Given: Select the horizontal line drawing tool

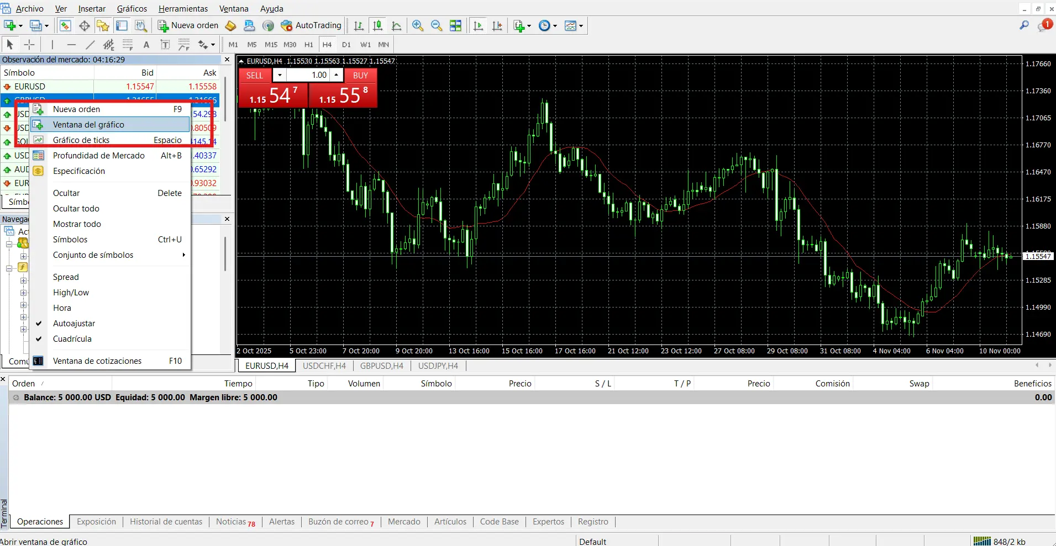Looking at the screenshot, I should pos(71,45).
